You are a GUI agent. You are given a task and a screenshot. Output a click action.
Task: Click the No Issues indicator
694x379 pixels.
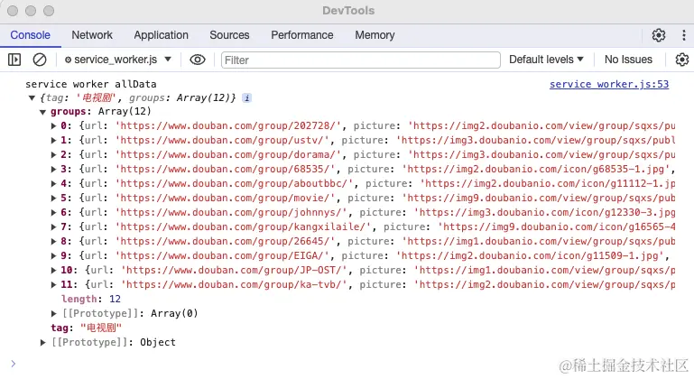(628, 60)
